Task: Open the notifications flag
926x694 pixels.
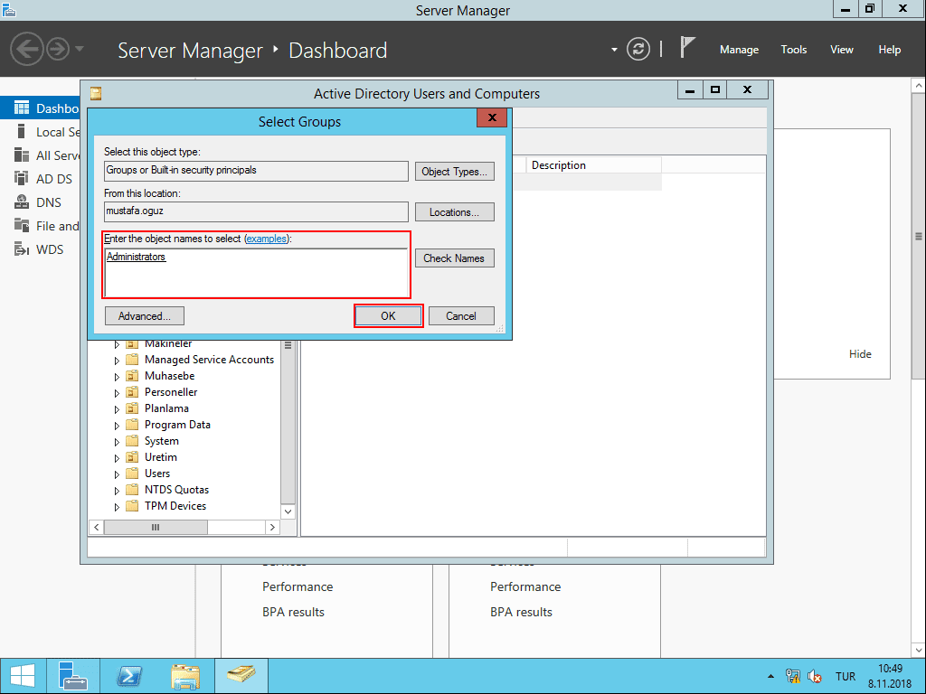Action: (687, 47)
